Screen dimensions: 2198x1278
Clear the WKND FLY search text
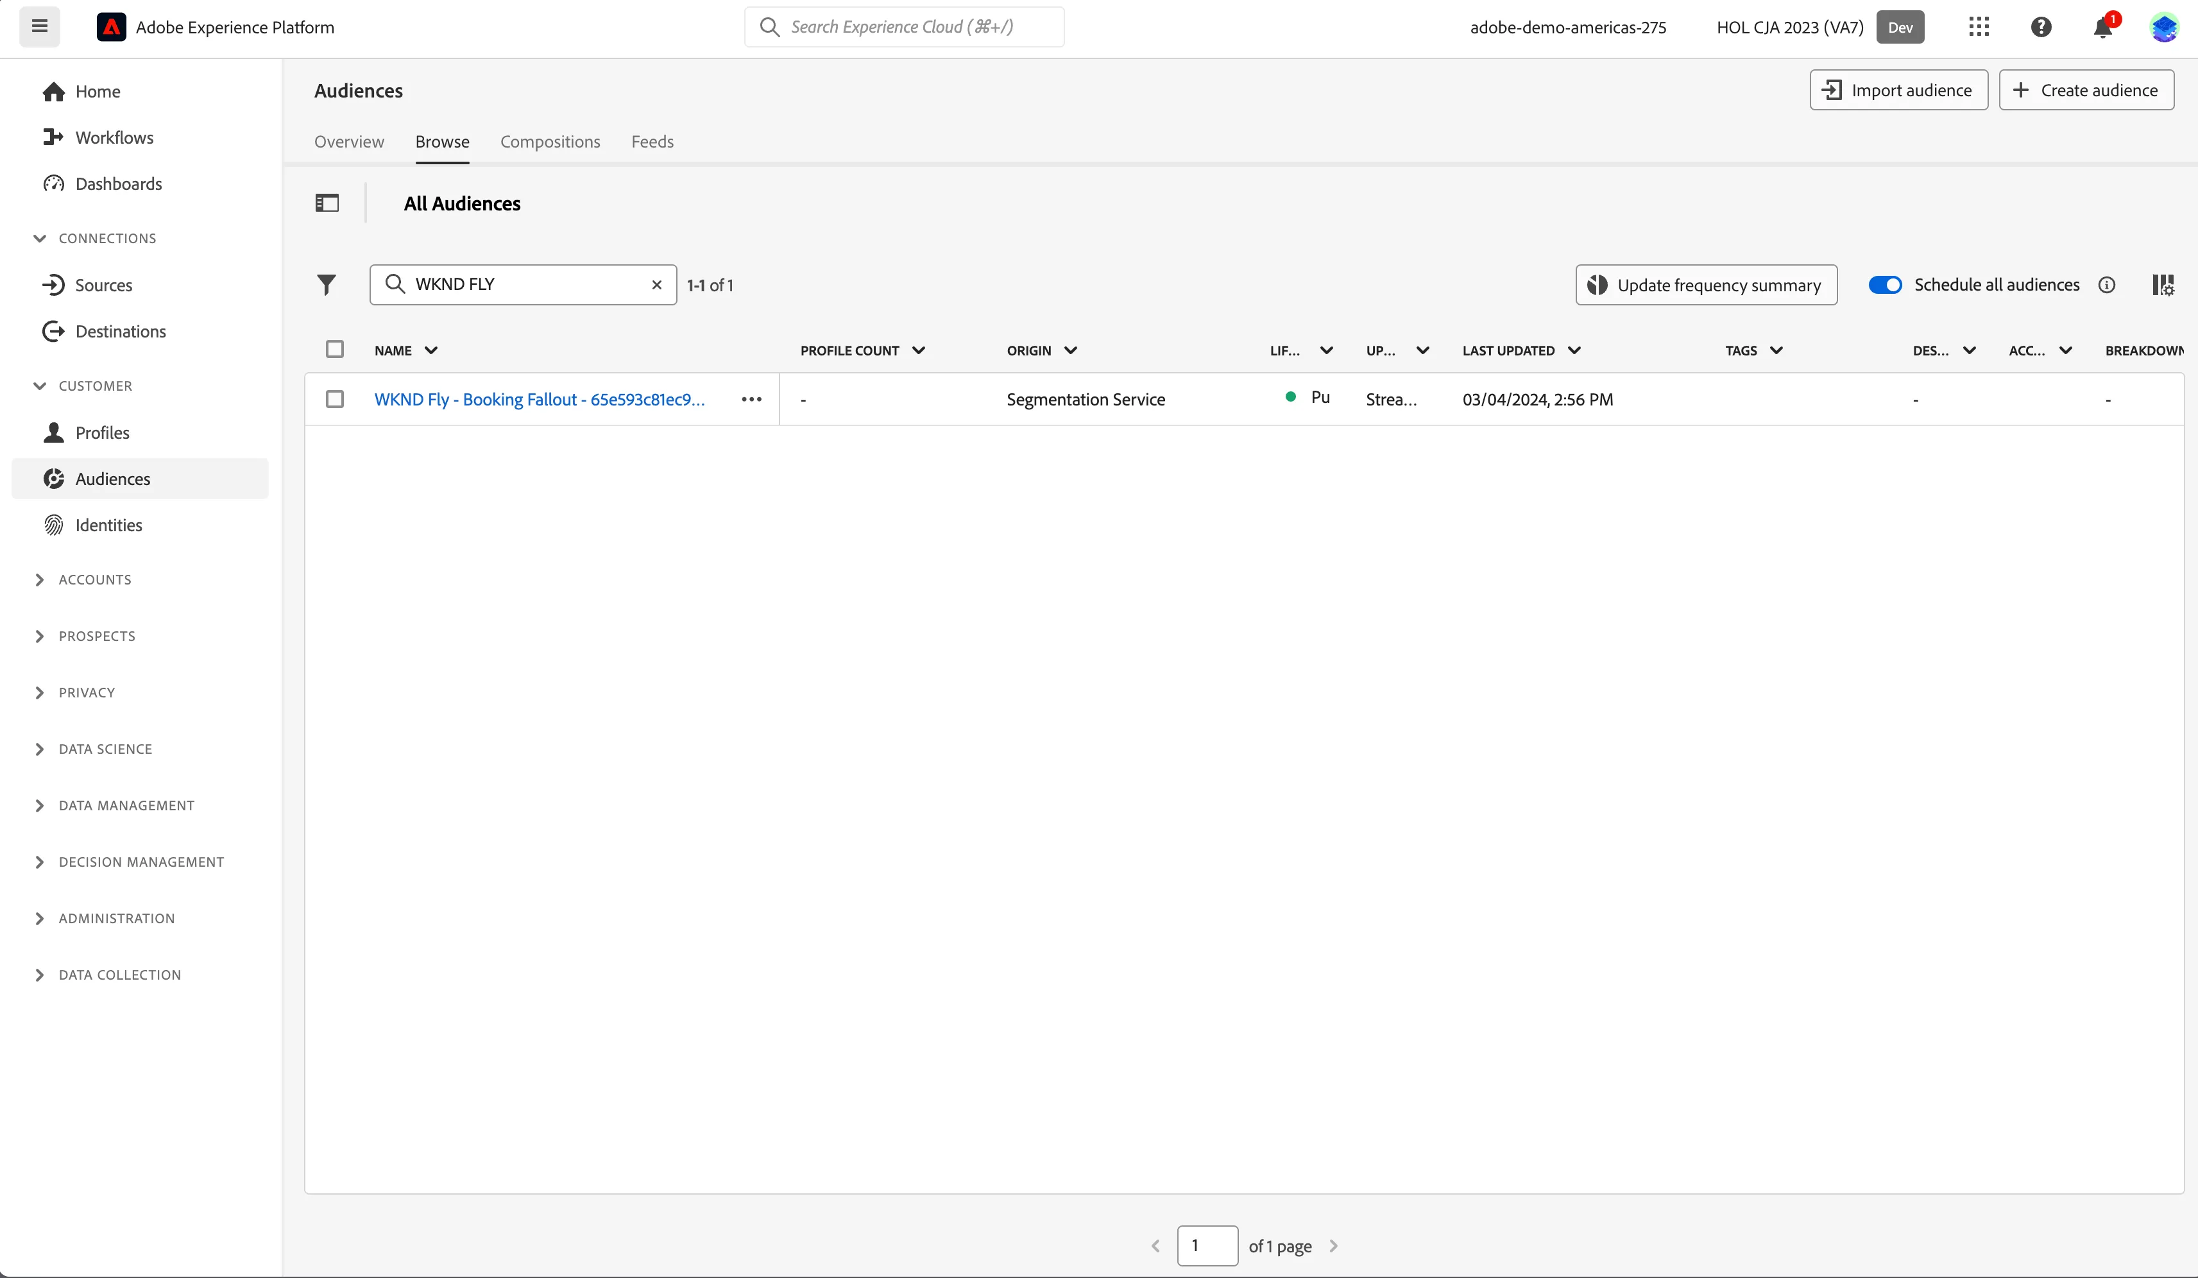[657, 284]
